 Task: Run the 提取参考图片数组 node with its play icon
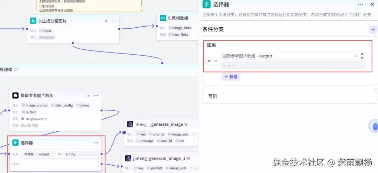[89, 96]
